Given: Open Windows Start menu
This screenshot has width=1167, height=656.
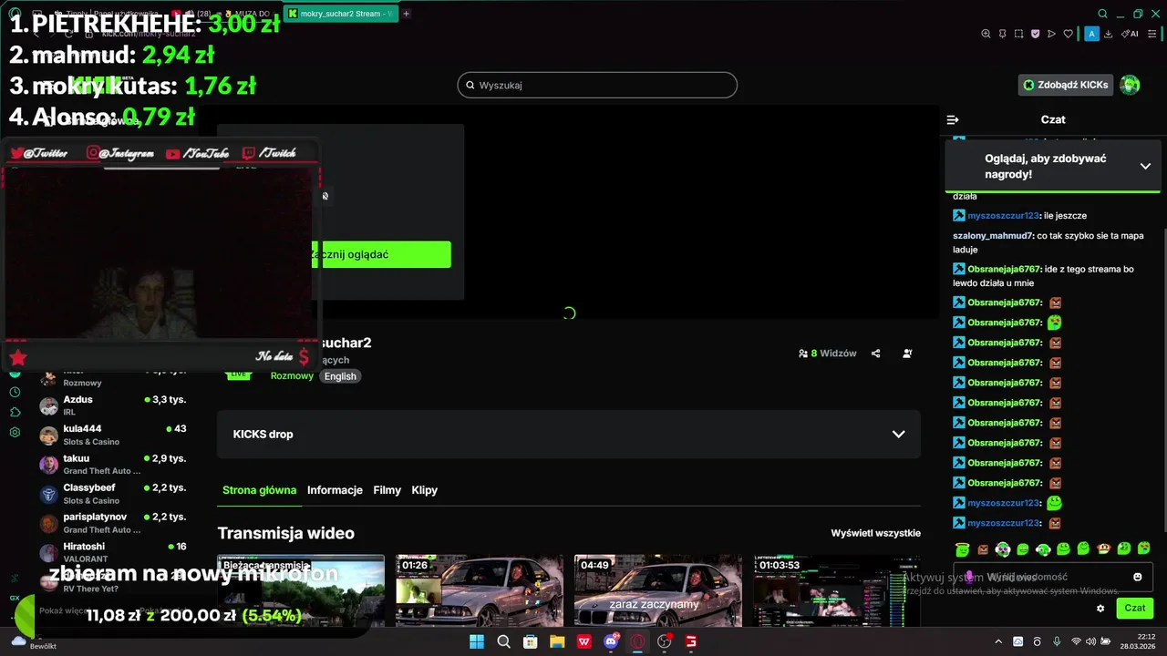Looking at the screenshot, I should tap(477, 641).
